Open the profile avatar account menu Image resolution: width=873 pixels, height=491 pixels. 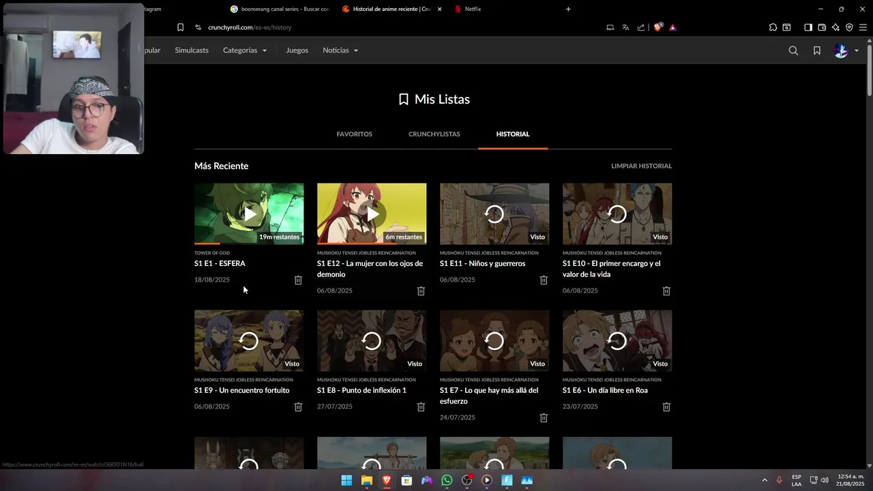tap(846, 50)
